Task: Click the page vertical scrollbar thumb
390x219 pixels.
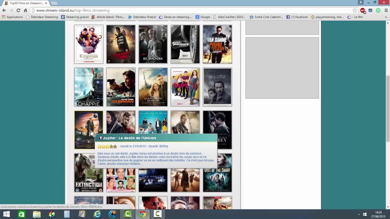Action: pyautogui.click(x=388, y=108)
